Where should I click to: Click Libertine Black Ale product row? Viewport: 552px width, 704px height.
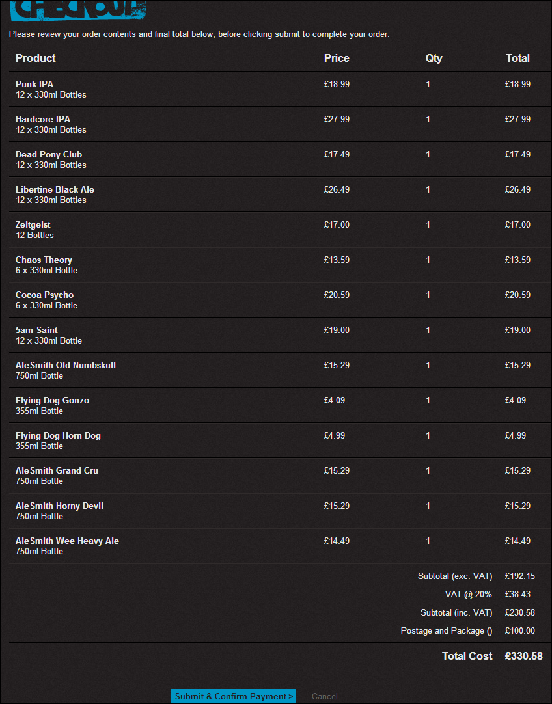[x=55, y=189]
